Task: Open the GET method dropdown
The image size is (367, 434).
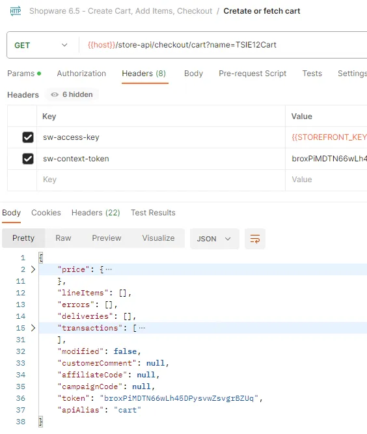Action: [41, 45]
